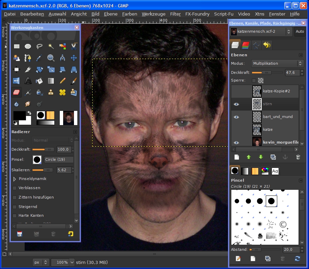Select the Zoom magnifier tool
The image size is (309, 269).
tap(51, 58)
